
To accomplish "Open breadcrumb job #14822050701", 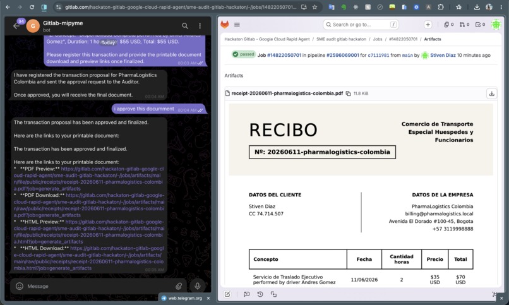I will pos(403,39).
